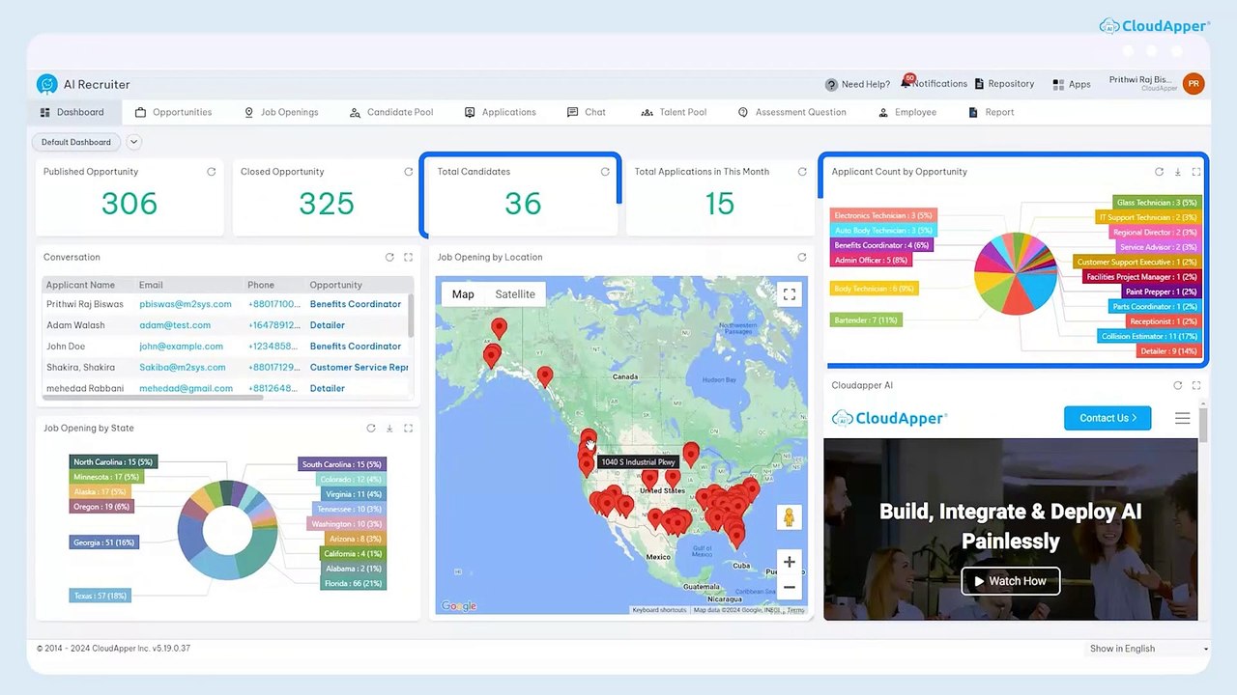This screenshot has width=1237, height=695.
Task: Open email link pbiswas@m2sys.com
Action: (186, 304)
